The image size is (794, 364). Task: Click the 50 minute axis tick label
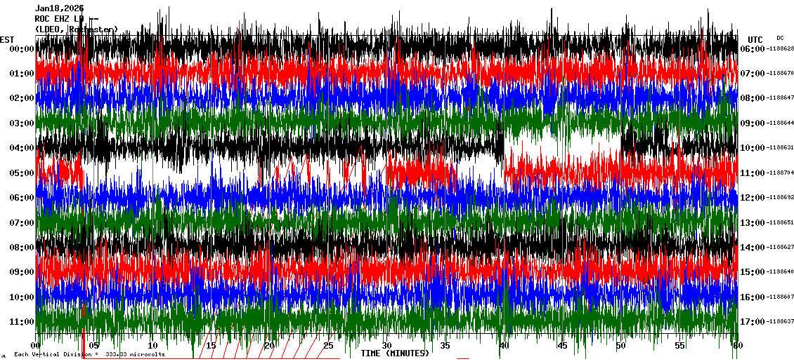point(621,346)
